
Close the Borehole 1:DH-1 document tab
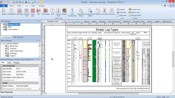[61, 21]
